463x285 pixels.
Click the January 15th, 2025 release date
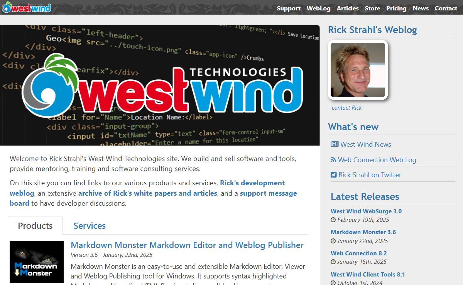tap(362, 262)
